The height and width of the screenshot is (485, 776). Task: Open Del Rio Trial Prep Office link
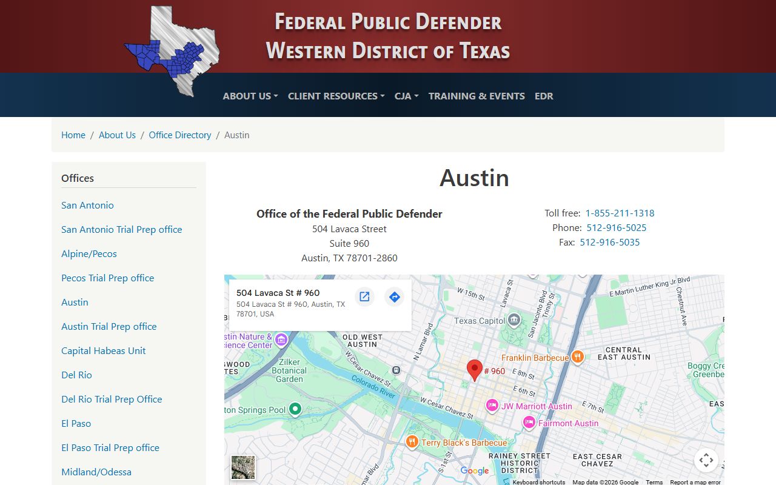coord(112,399)
